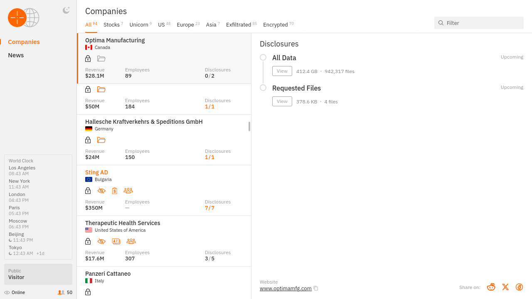Click the Filter search field
This screenshot has height=299, width=532.
pyautogui.click(x=482, y=23)
